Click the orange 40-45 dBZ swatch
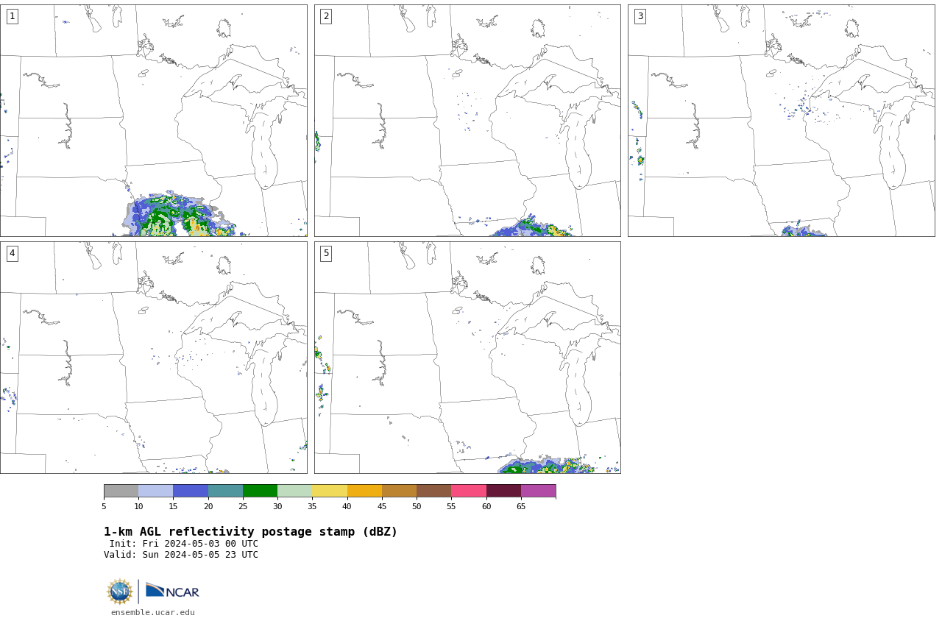This screenshot has height=621, width=942. tap(364, 491)
